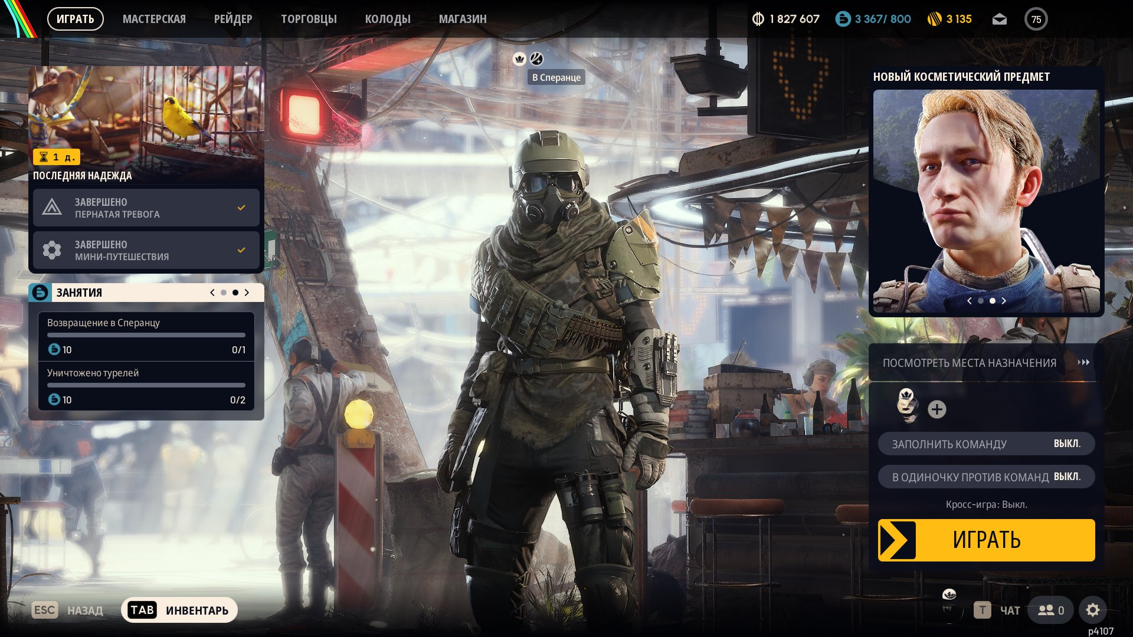Click the В Сперанце status label

click(556, 77)
